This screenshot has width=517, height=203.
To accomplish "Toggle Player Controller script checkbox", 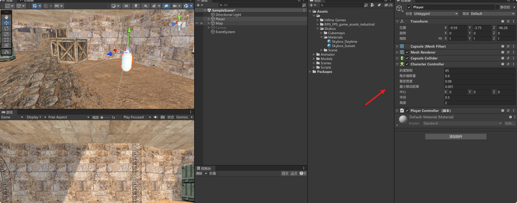I will pyautogui.click(x=407, y=111).
